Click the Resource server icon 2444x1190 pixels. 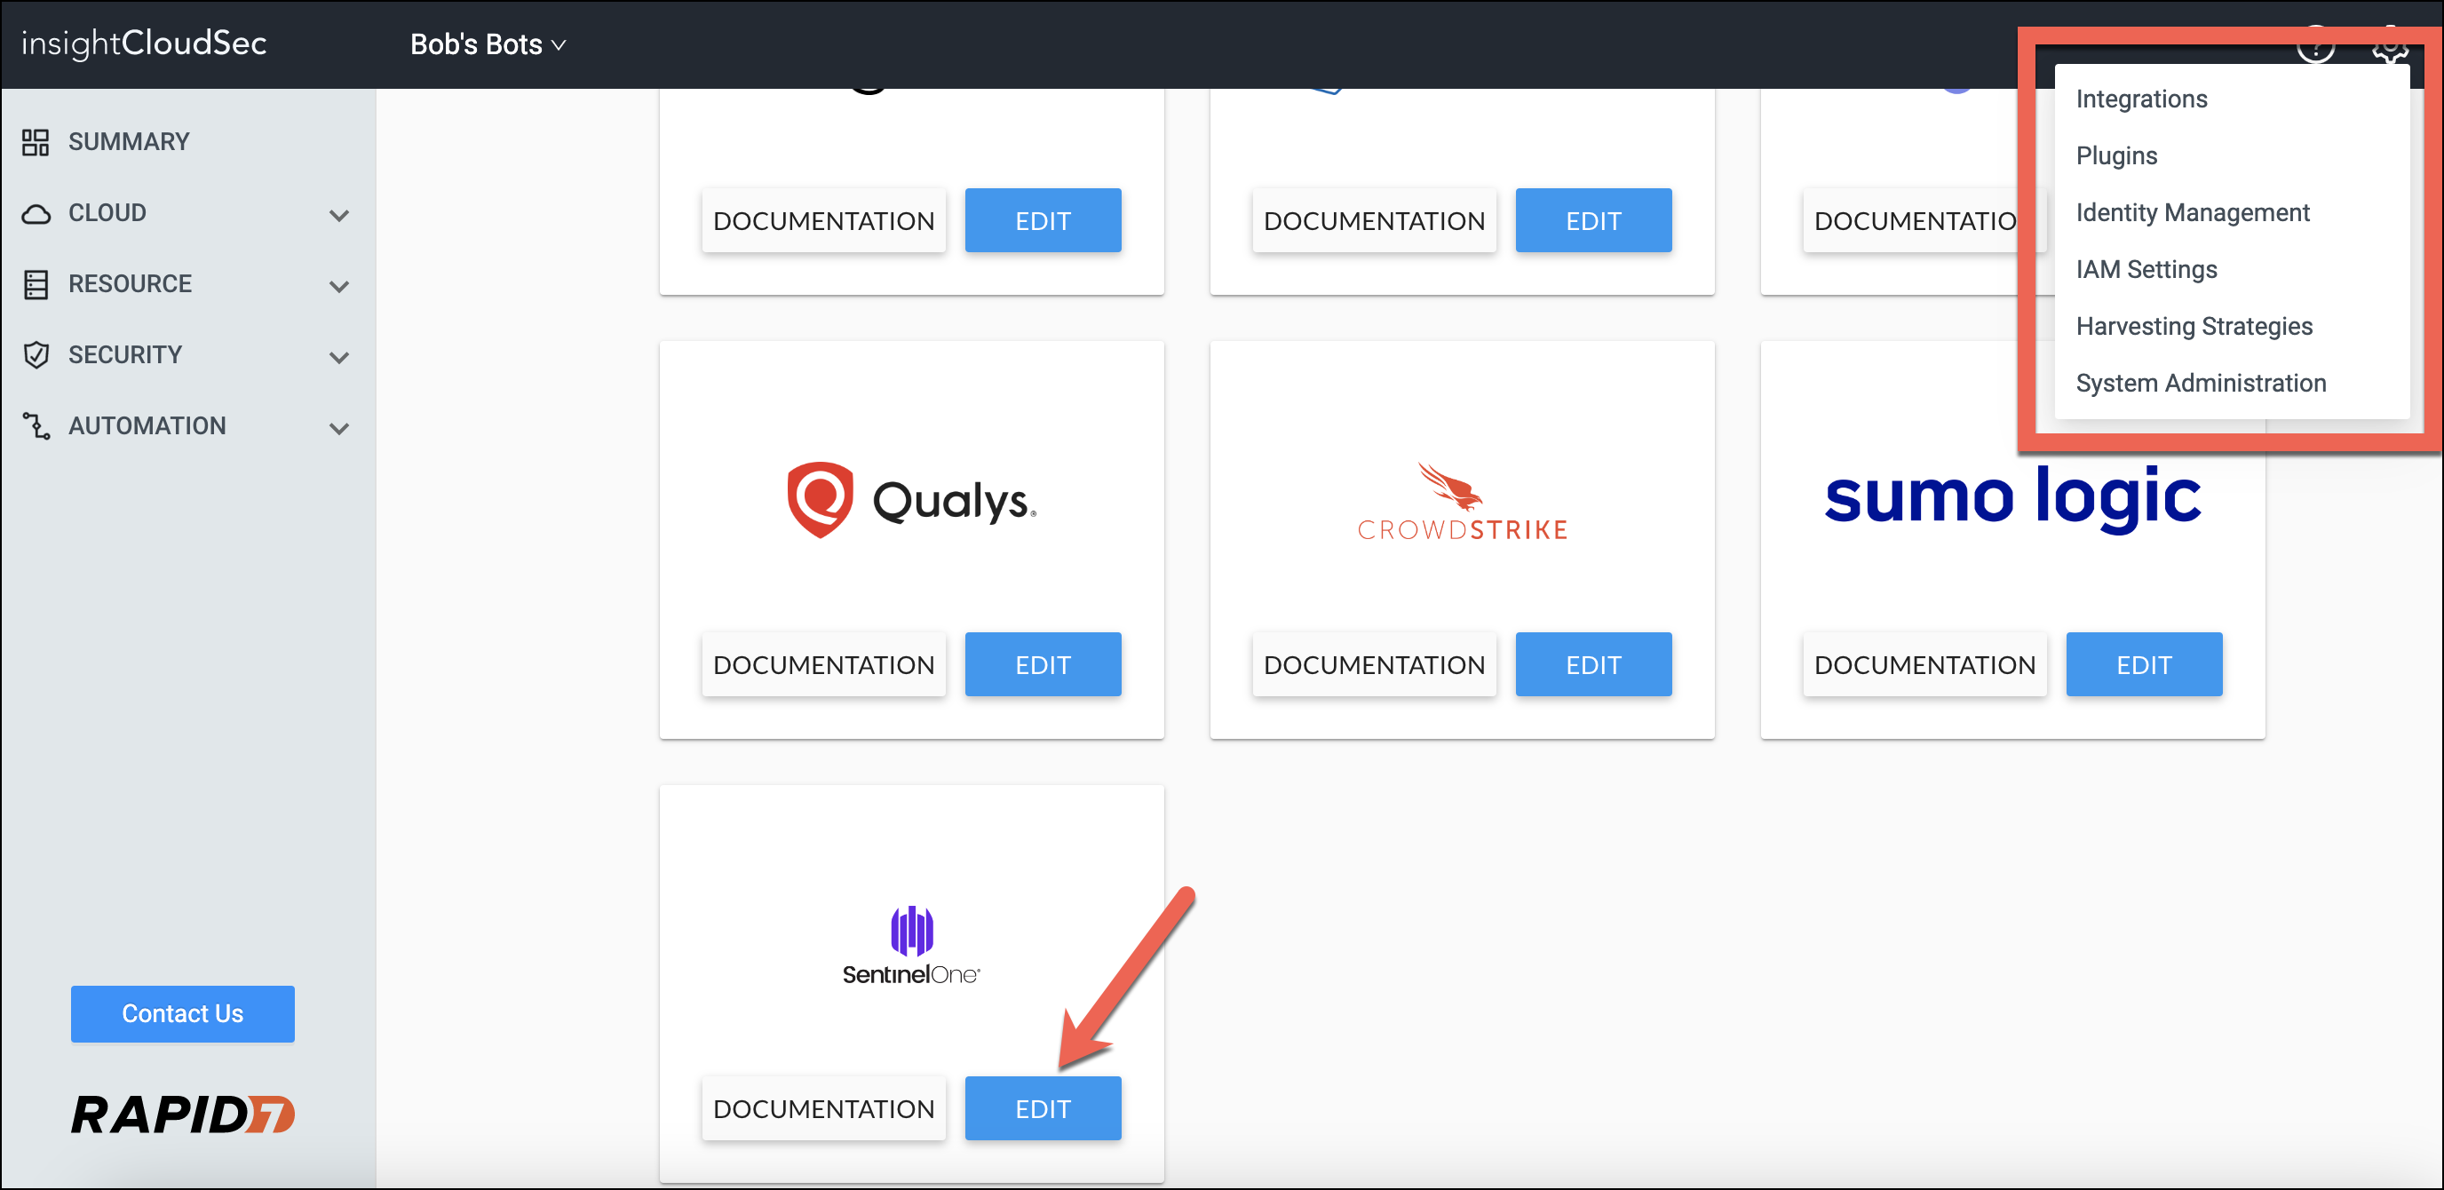(x=36, y=285)
